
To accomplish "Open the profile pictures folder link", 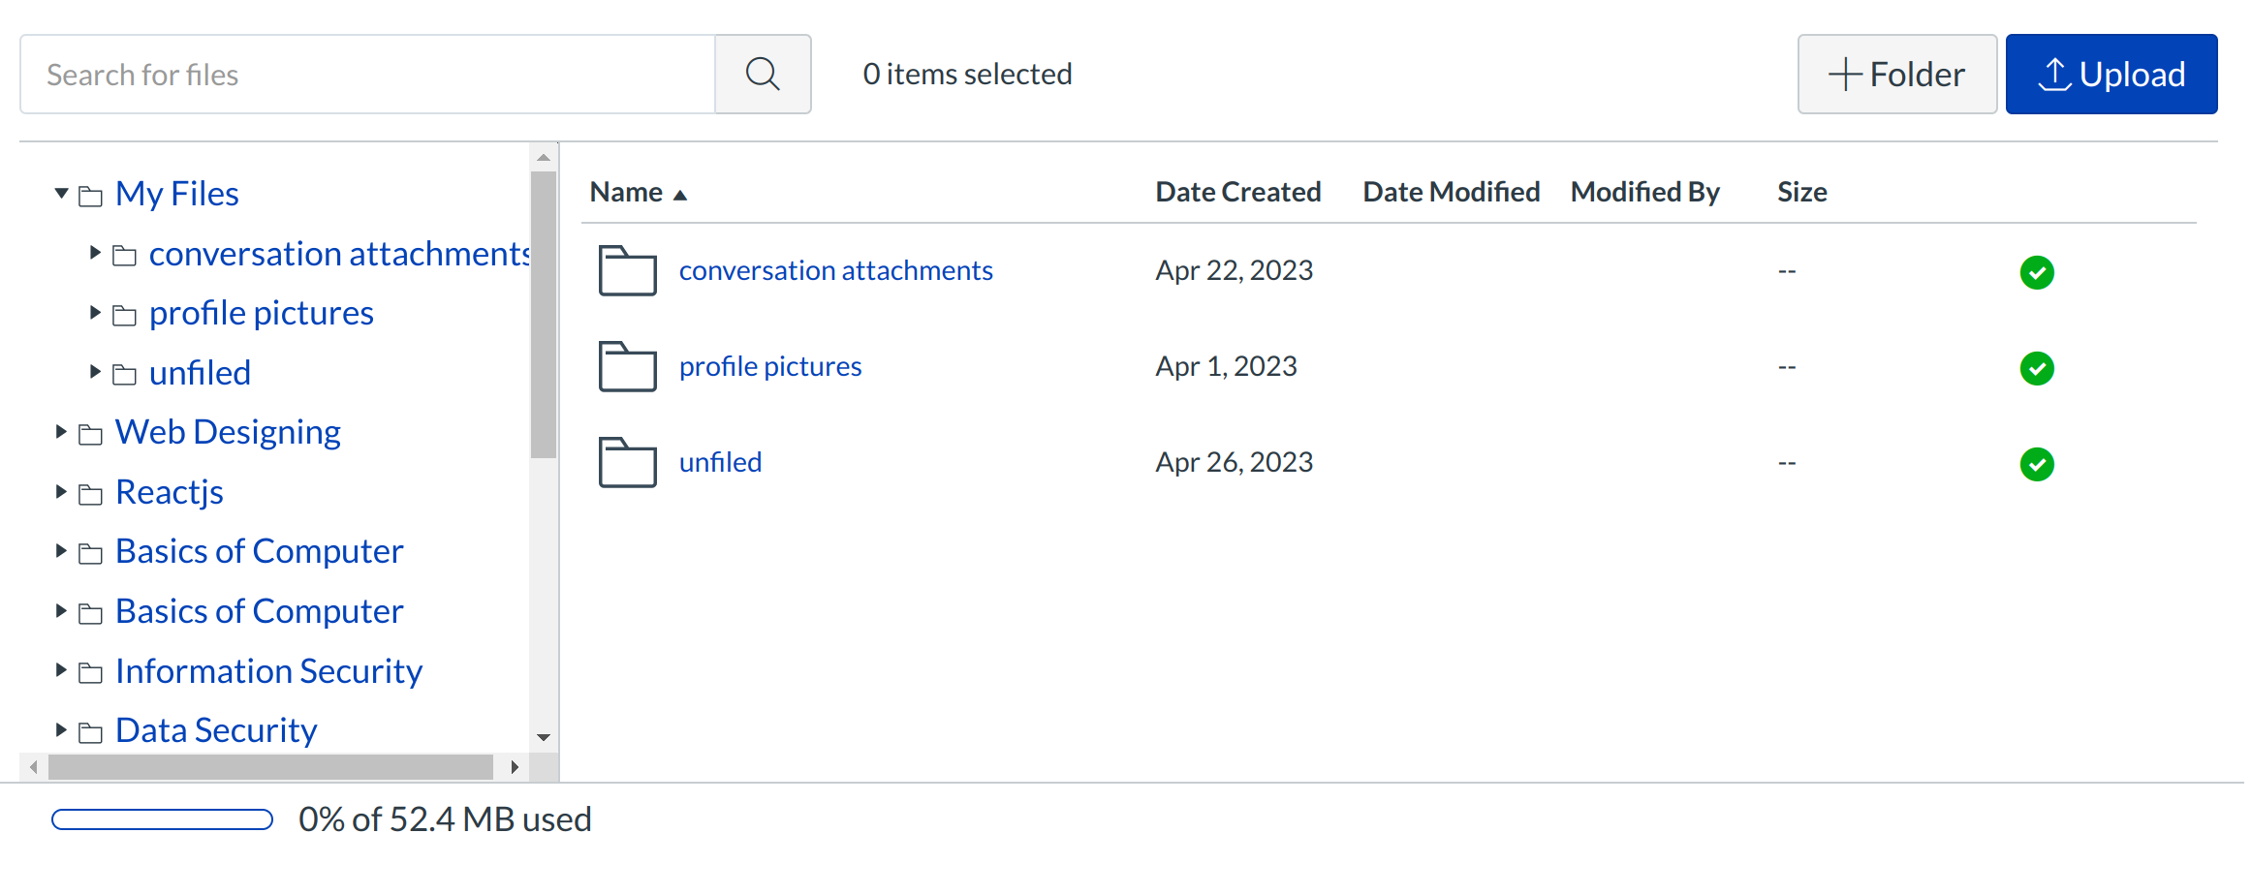I will [x=769, y=366].
